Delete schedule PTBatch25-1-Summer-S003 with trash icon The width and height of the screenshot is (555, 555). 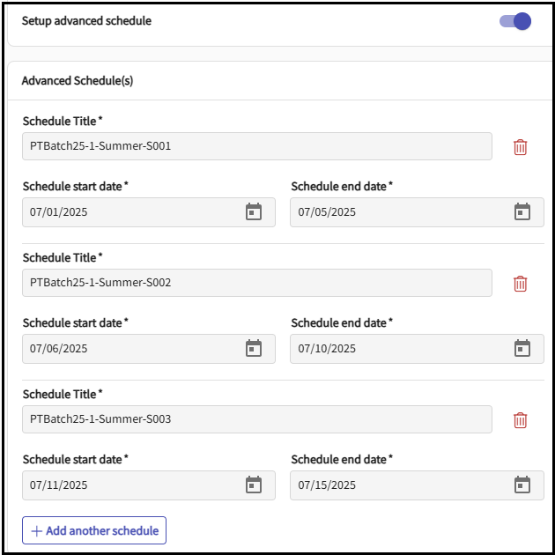(520, 420)
